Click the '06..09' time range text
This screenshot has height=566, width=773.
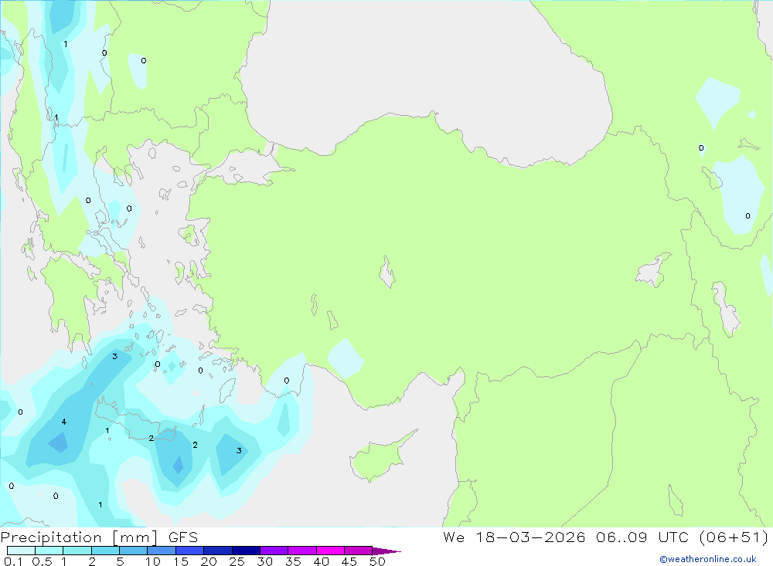(621, 537)
